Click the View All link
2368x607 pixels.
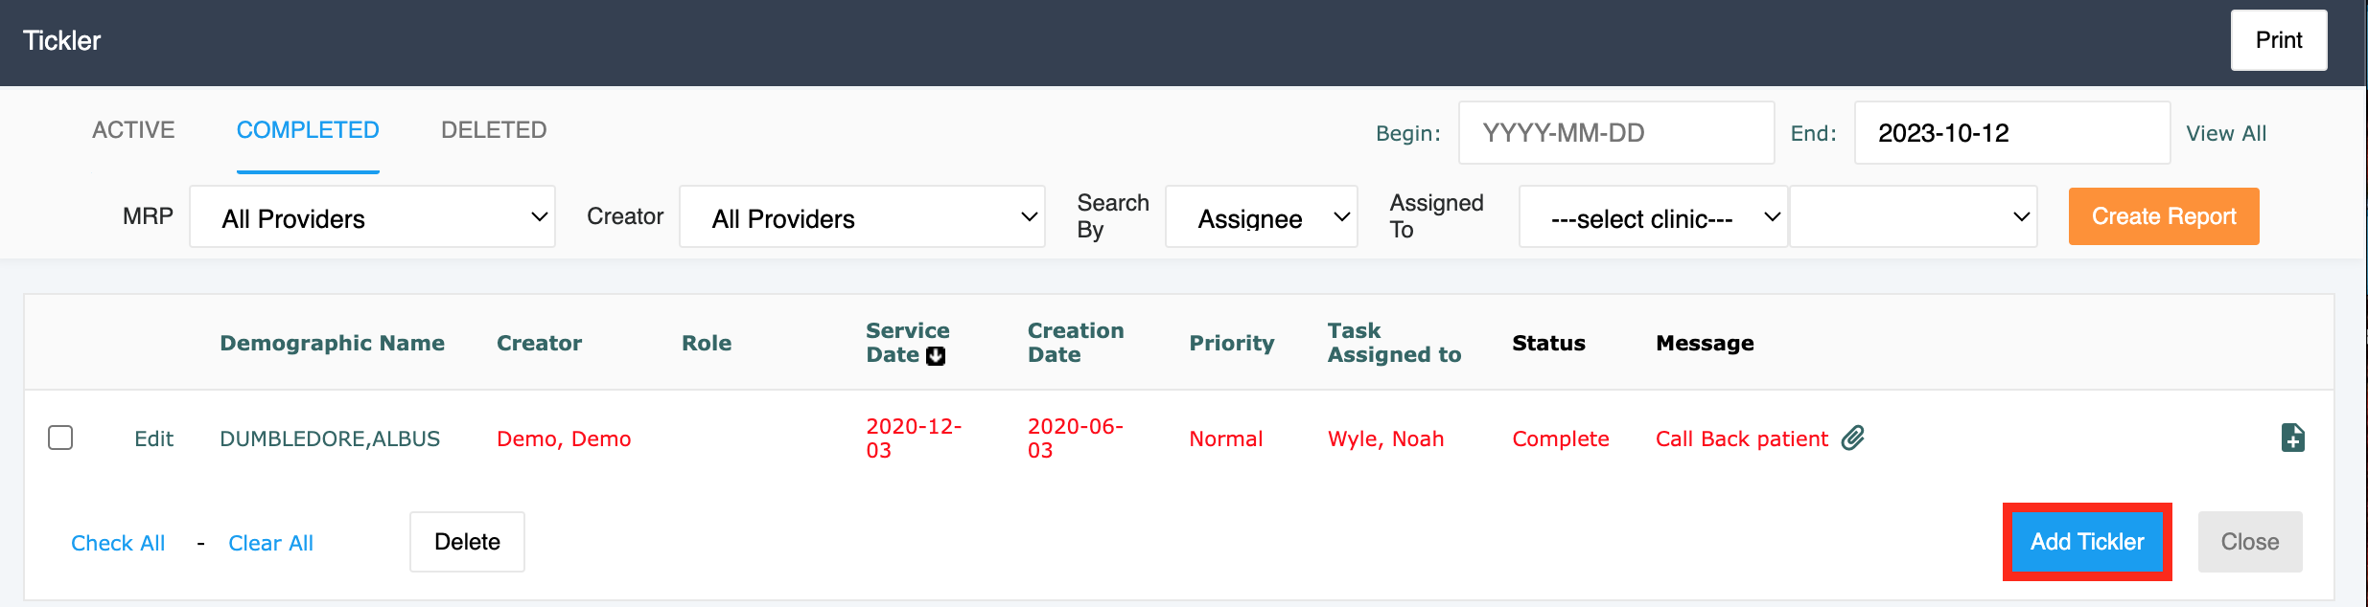pos(2225,133)
